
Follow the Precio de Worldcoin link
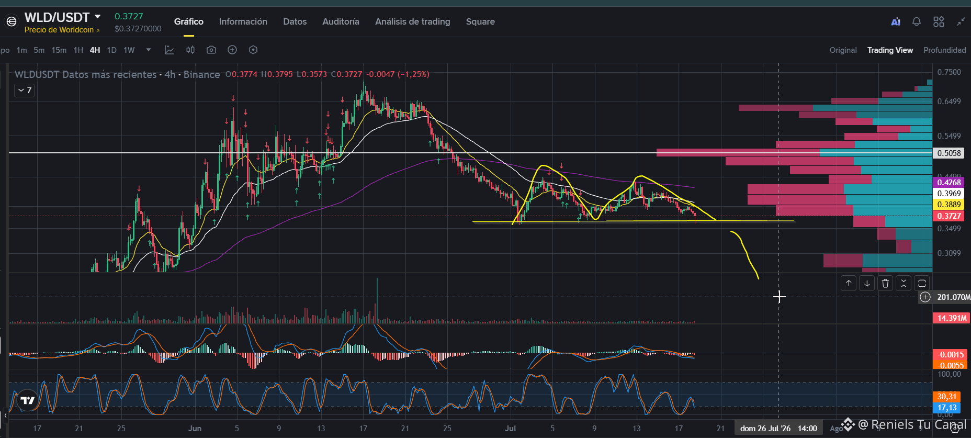(62, 30)
